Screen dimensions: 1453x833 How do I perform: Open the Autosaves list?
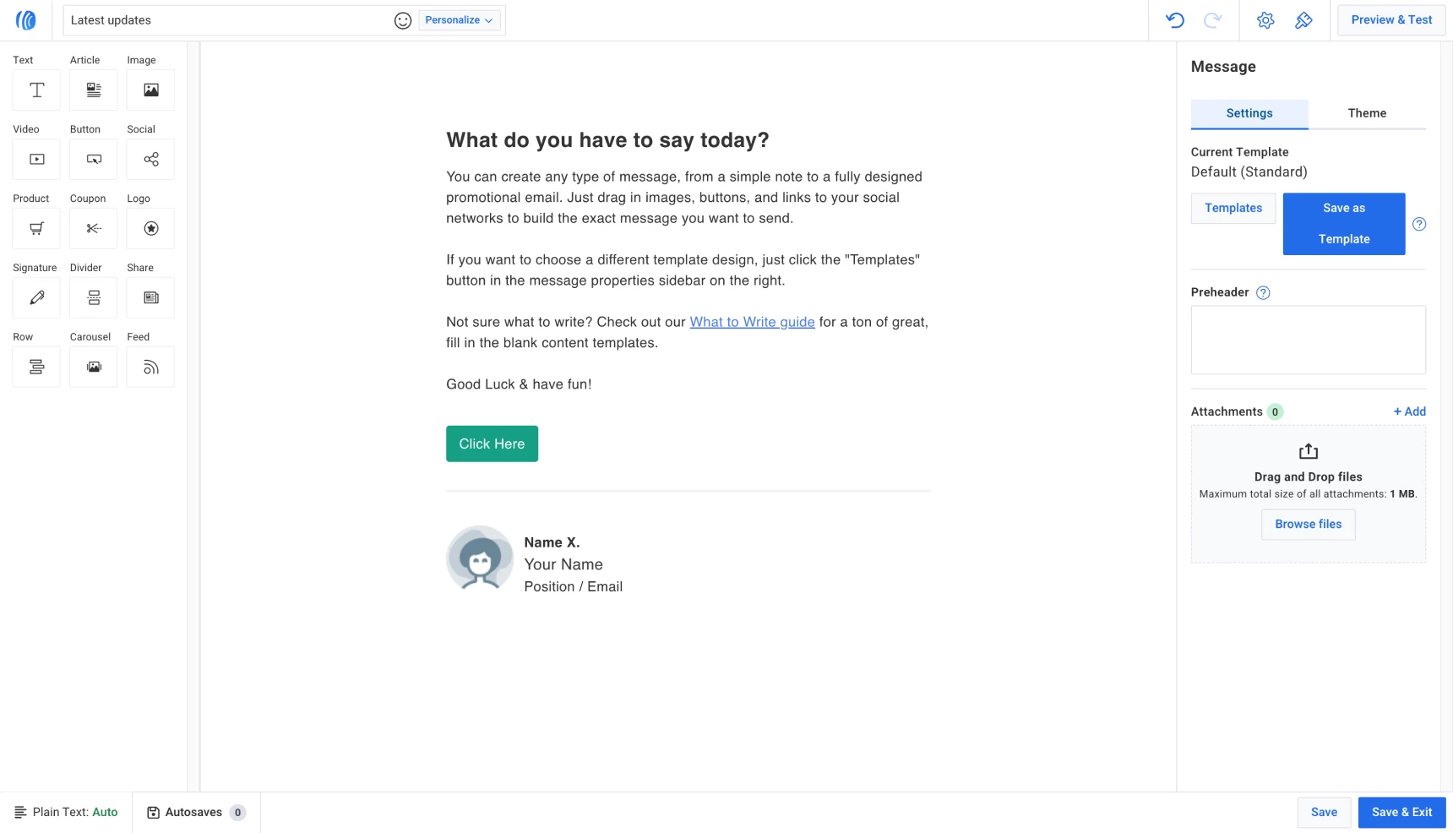pos(196,812)
